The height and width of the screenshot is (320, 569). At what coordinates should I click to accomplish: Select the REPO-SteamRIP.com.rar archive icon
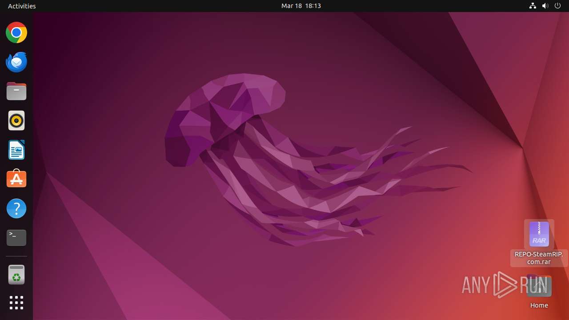[539, 234]
